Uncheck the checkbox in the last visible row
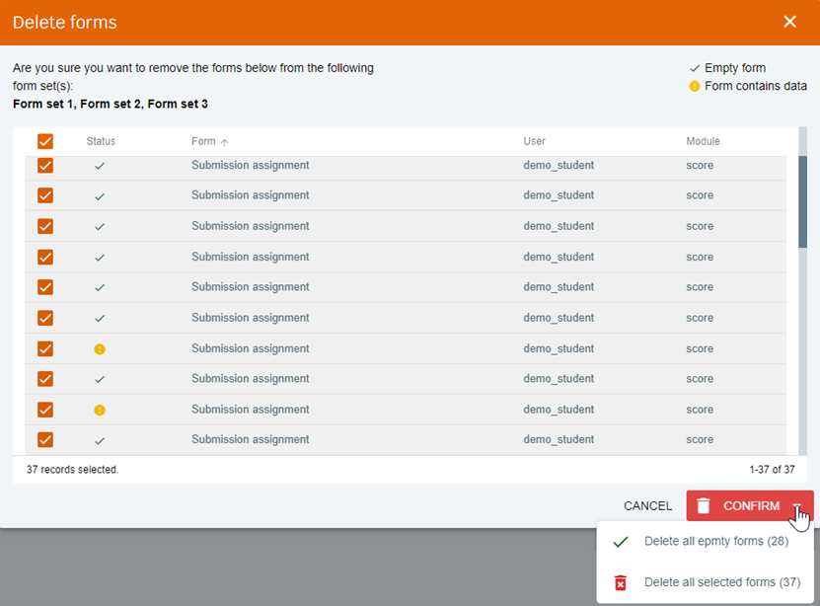 (45, 440)
